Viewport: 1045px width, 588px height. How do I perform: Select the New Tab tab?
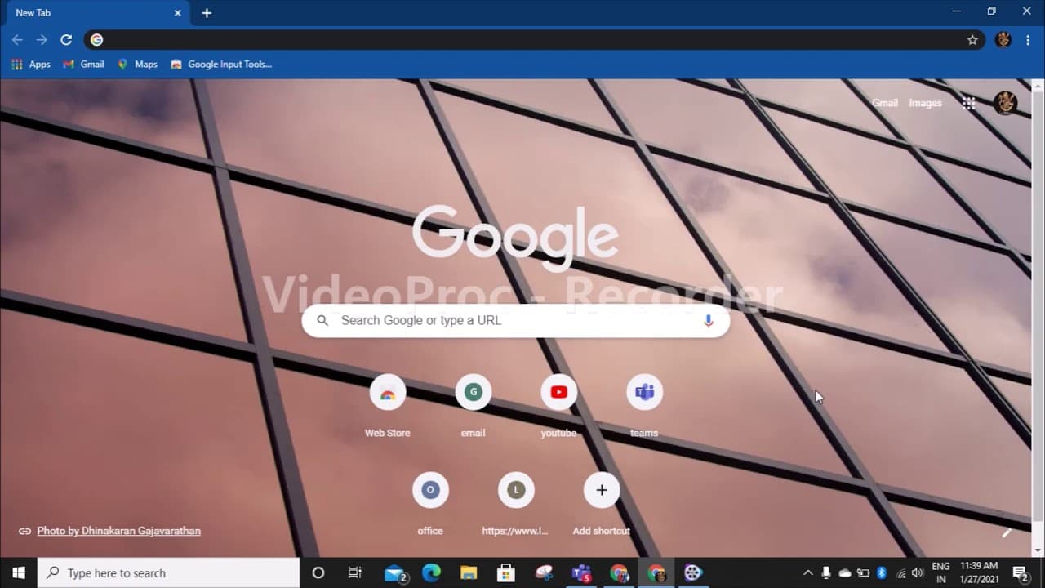tap(98, 13)
